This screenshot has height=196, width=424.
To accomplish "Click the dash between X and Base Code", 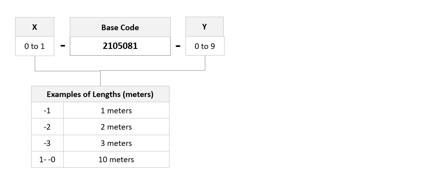I will pyautogui.click(x=63, y=46).
